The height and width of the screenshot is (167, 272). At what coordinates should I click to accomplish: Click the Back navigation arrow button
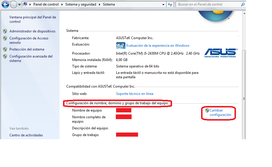(x=5, y=5)
